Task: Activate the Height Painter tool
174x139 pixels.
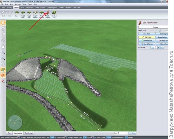Action: coord(35,14)
